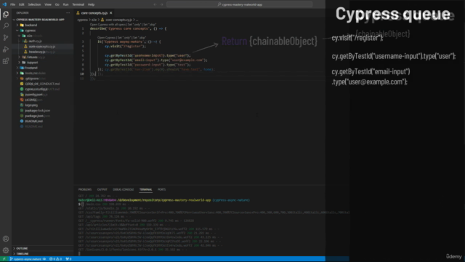Click the VS Code logo in title bar
Image resolution: width=465 pixels, height=262 pixels.
coord(4,4)
